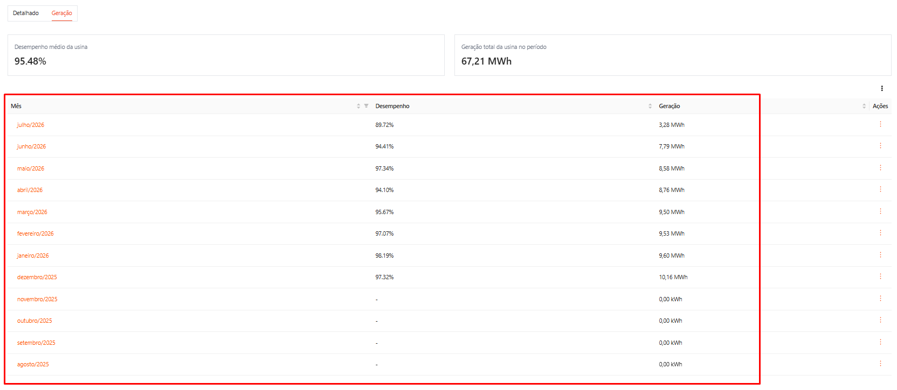Open actions menu for outubro/2025 row
Viewport: 897px width, 390px height.
pyautogui.click(x=880, y=320)
